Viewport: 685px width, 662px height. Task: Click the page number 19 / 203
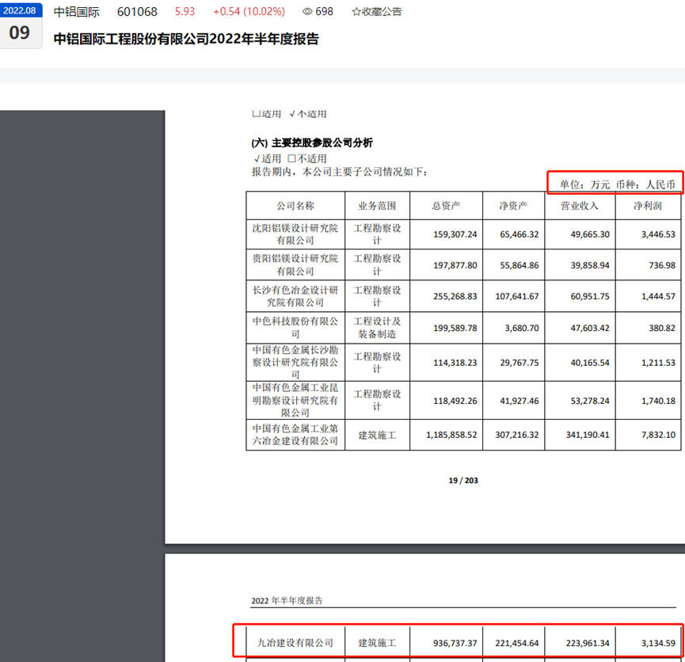point(463,480)
